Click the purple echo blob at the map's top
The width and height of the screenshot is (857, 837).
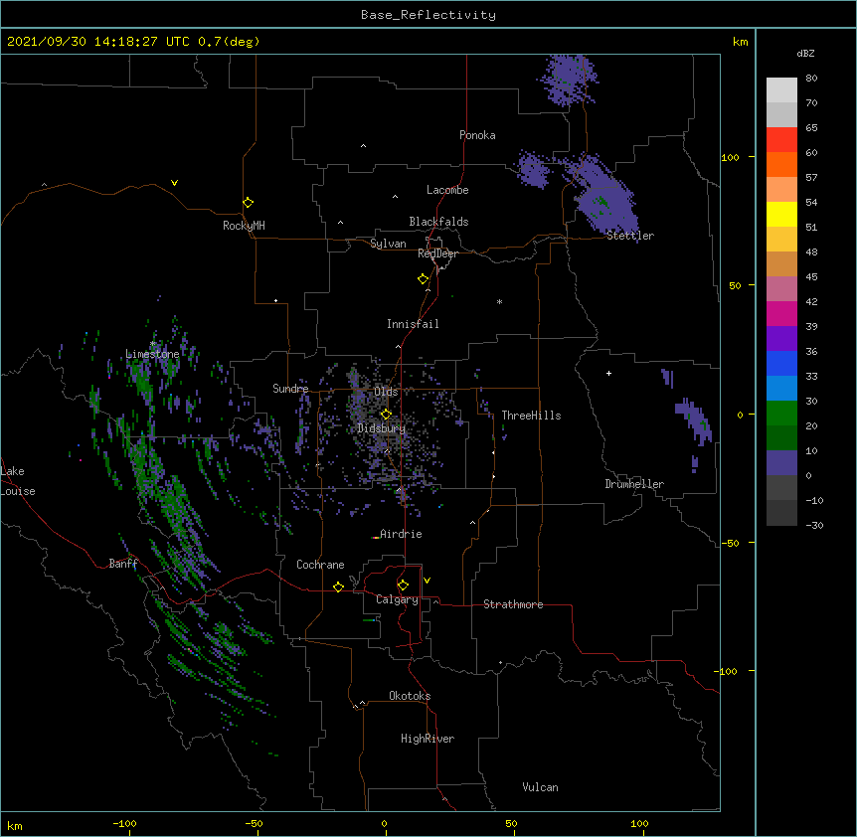(x=569, y=80)
